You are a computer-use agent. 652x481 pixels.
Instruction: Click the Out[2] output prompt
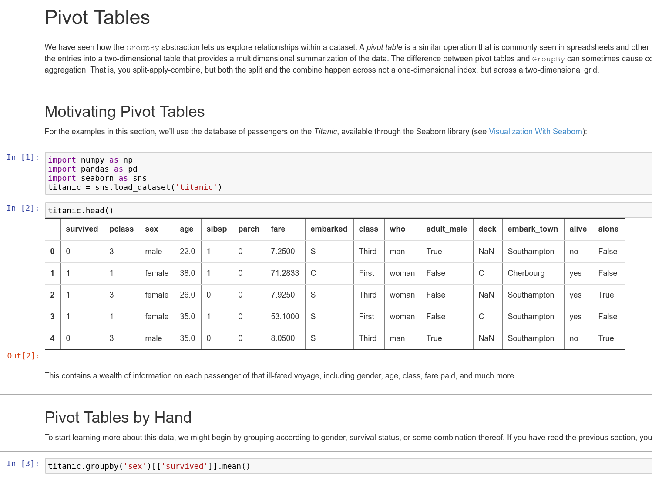tap(24, 356)
